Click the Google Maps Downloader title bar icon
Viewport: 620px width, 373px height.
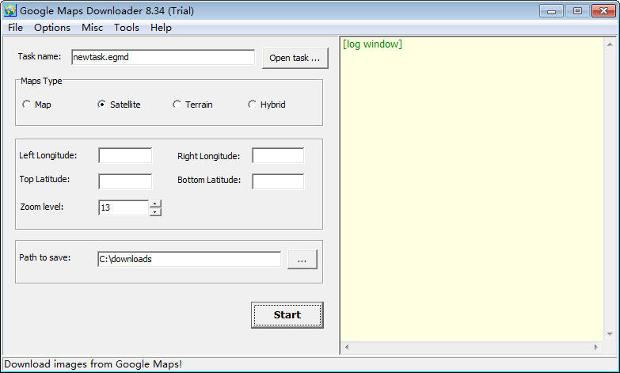pos(10,10)
